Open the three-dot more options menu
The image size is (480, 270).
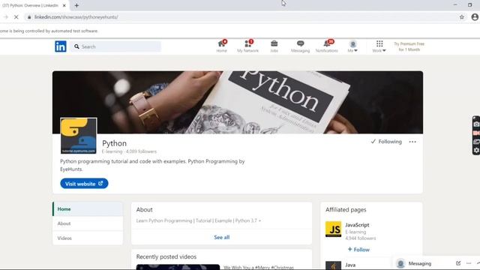(412, 142)
